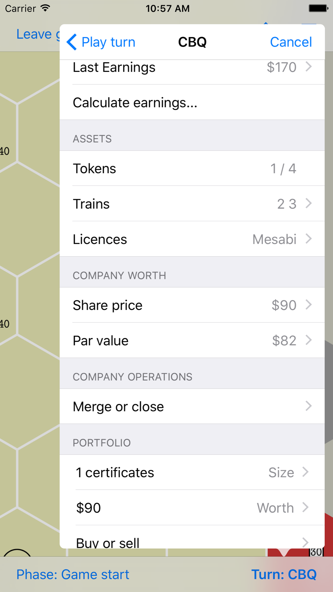333x592 pixels.
Task: Open the Tokens row
Action: point(192,168)
